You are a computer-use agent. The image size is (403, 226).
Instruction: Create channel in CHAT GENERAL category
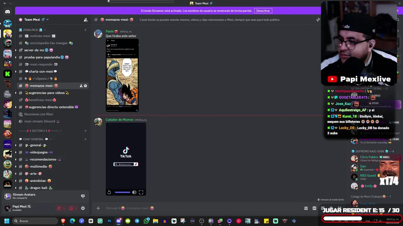pos(85,139)
